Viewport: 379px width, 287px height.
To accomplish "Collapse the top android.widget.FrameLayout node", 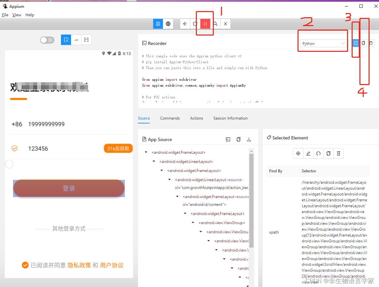I will tap(146, 152).
